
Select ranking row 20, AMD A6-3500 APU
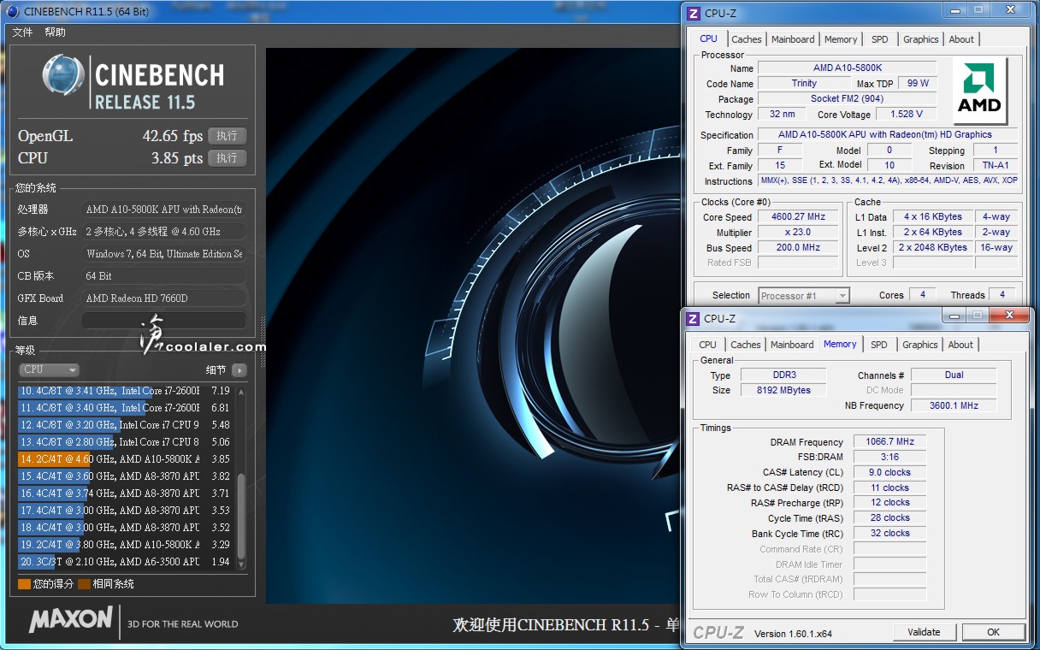[x=125, y=562]
